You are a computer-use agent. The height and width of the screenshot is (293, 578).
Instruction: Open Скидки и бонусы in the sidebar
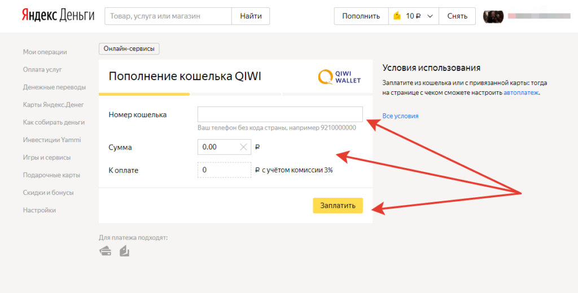tap(49, 193)
